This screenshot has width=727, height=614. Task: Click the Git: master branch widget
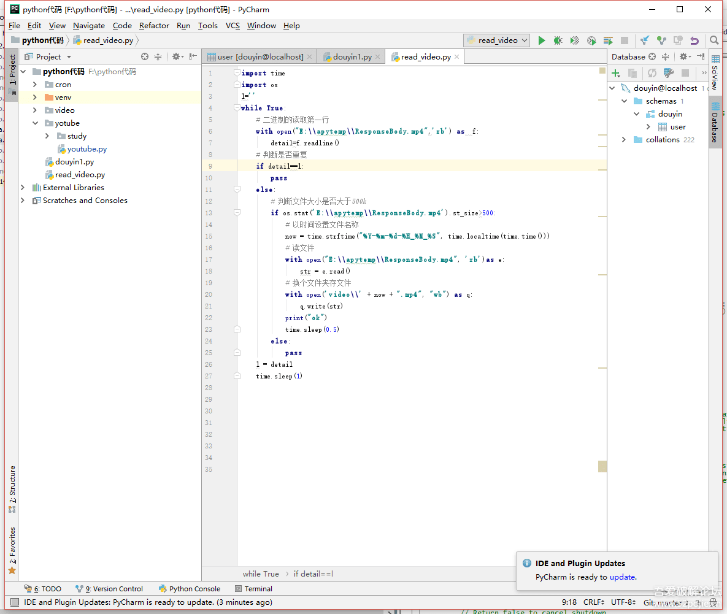click(665, 602)
